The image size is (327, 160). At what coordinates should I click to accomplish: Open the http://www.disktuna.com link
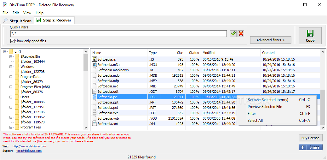point(29,146)
